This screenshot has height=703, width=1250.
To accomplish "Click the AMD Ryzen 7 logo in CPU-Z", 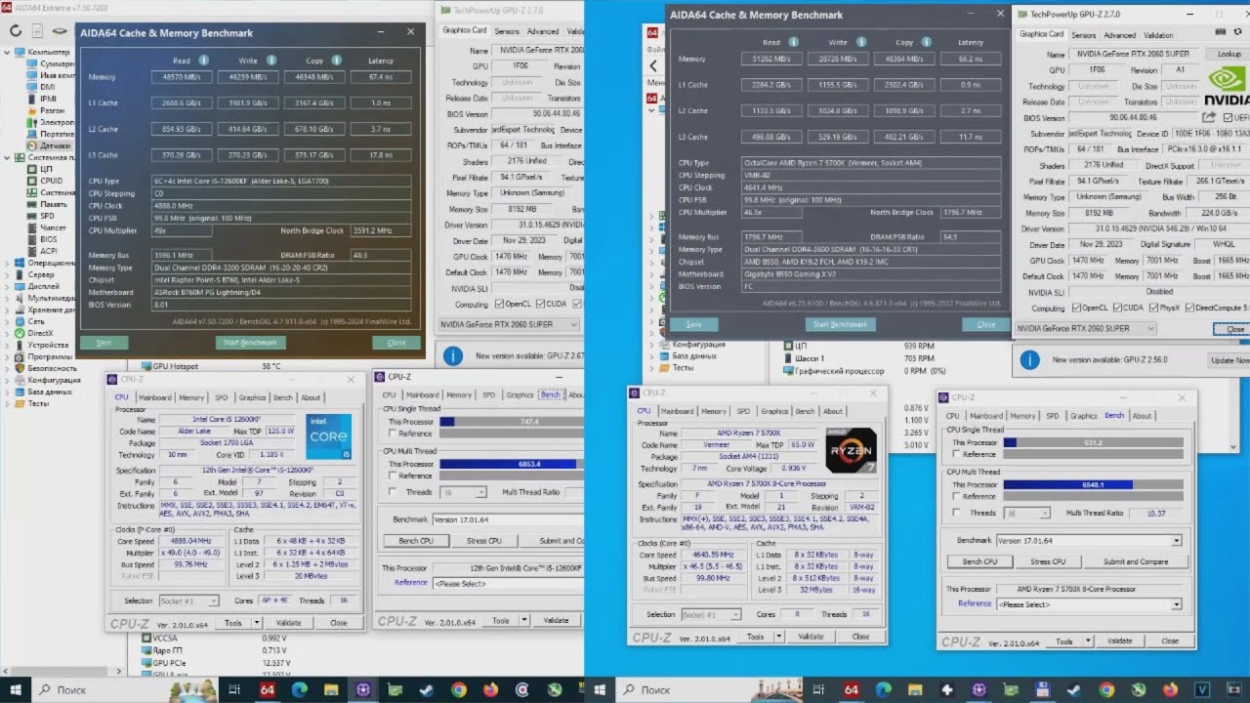I will pos(850,451).
